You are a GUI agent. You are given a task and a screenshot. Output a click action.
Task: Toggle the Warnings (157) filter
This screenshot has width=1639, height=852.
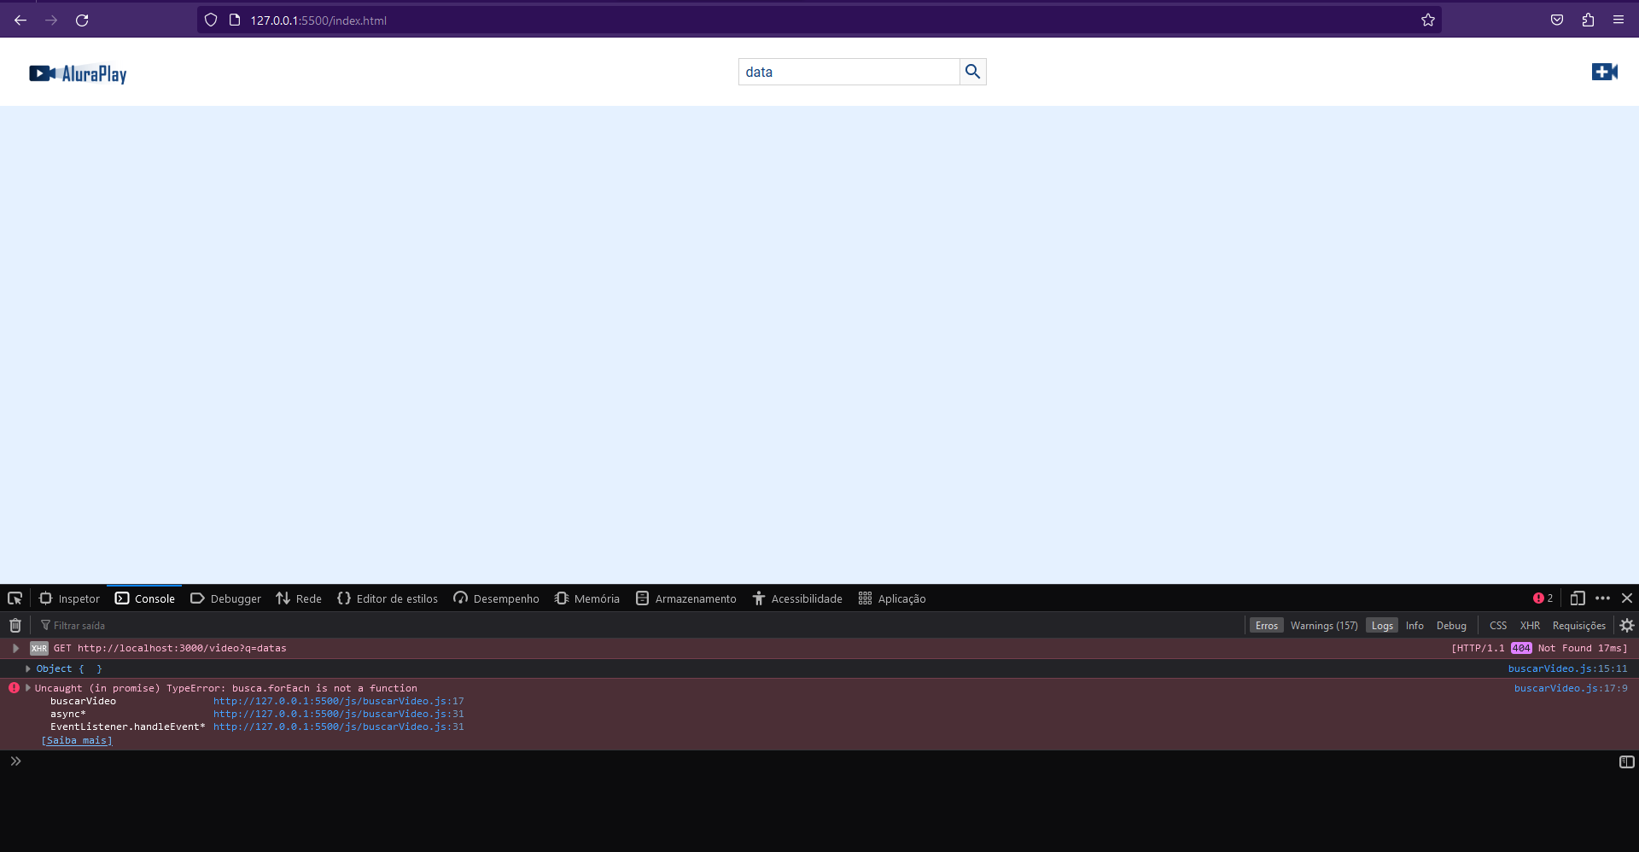tap(1324, 625)
